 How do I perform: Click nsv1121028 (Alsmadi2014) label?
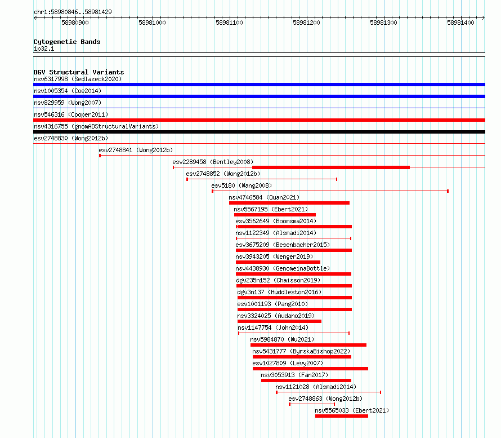click(316, 387)
